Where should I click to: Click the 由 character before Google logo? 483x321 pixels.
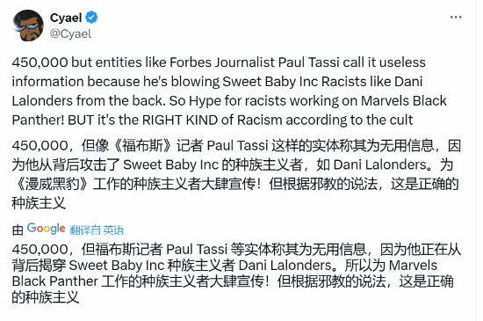pos(18,230)
